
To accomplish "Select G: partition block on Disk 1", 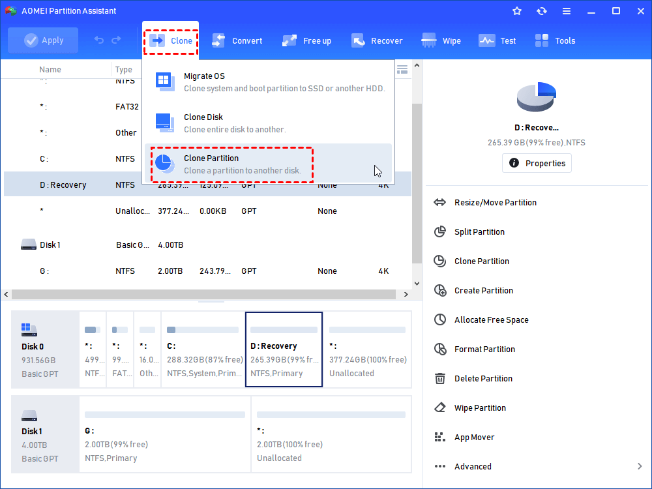I will click(165, 434).
